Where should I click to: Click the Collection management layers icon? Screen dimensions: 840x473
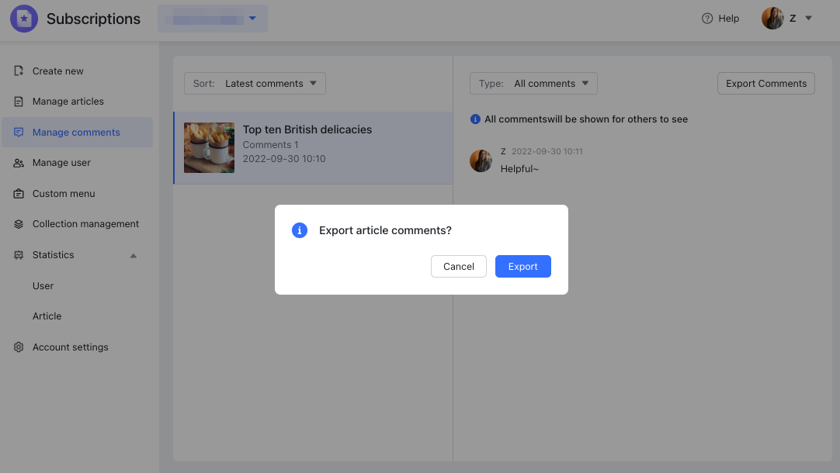click(19, 224)
